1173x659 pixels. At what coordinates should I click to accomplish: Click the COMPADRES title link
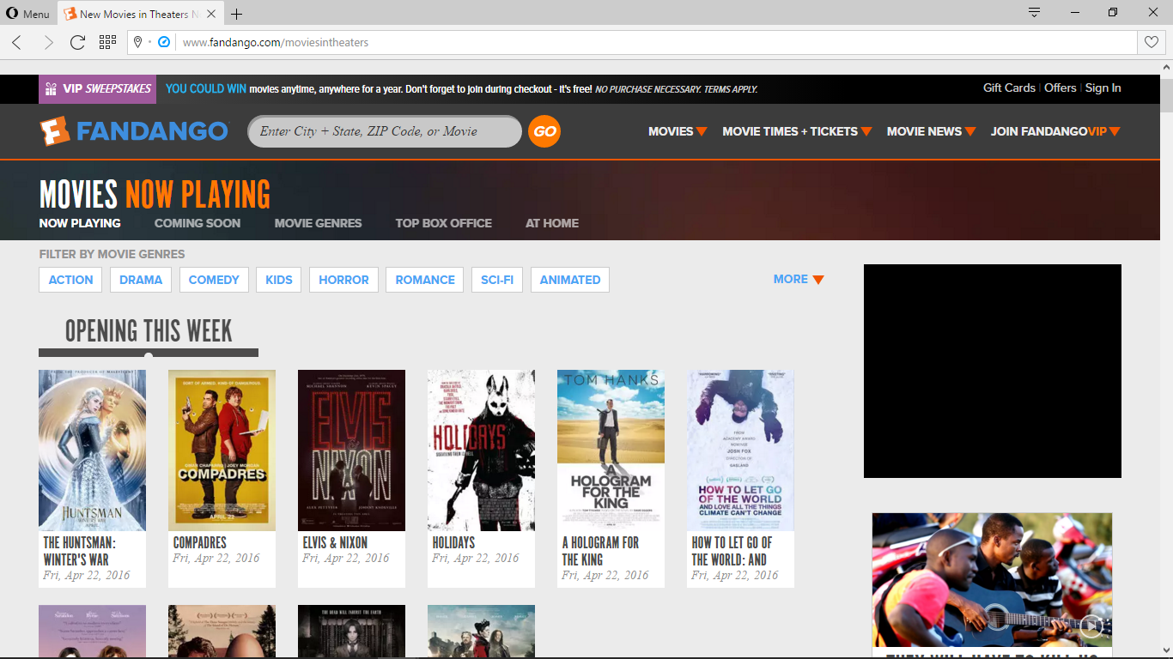tap(200, 542)
